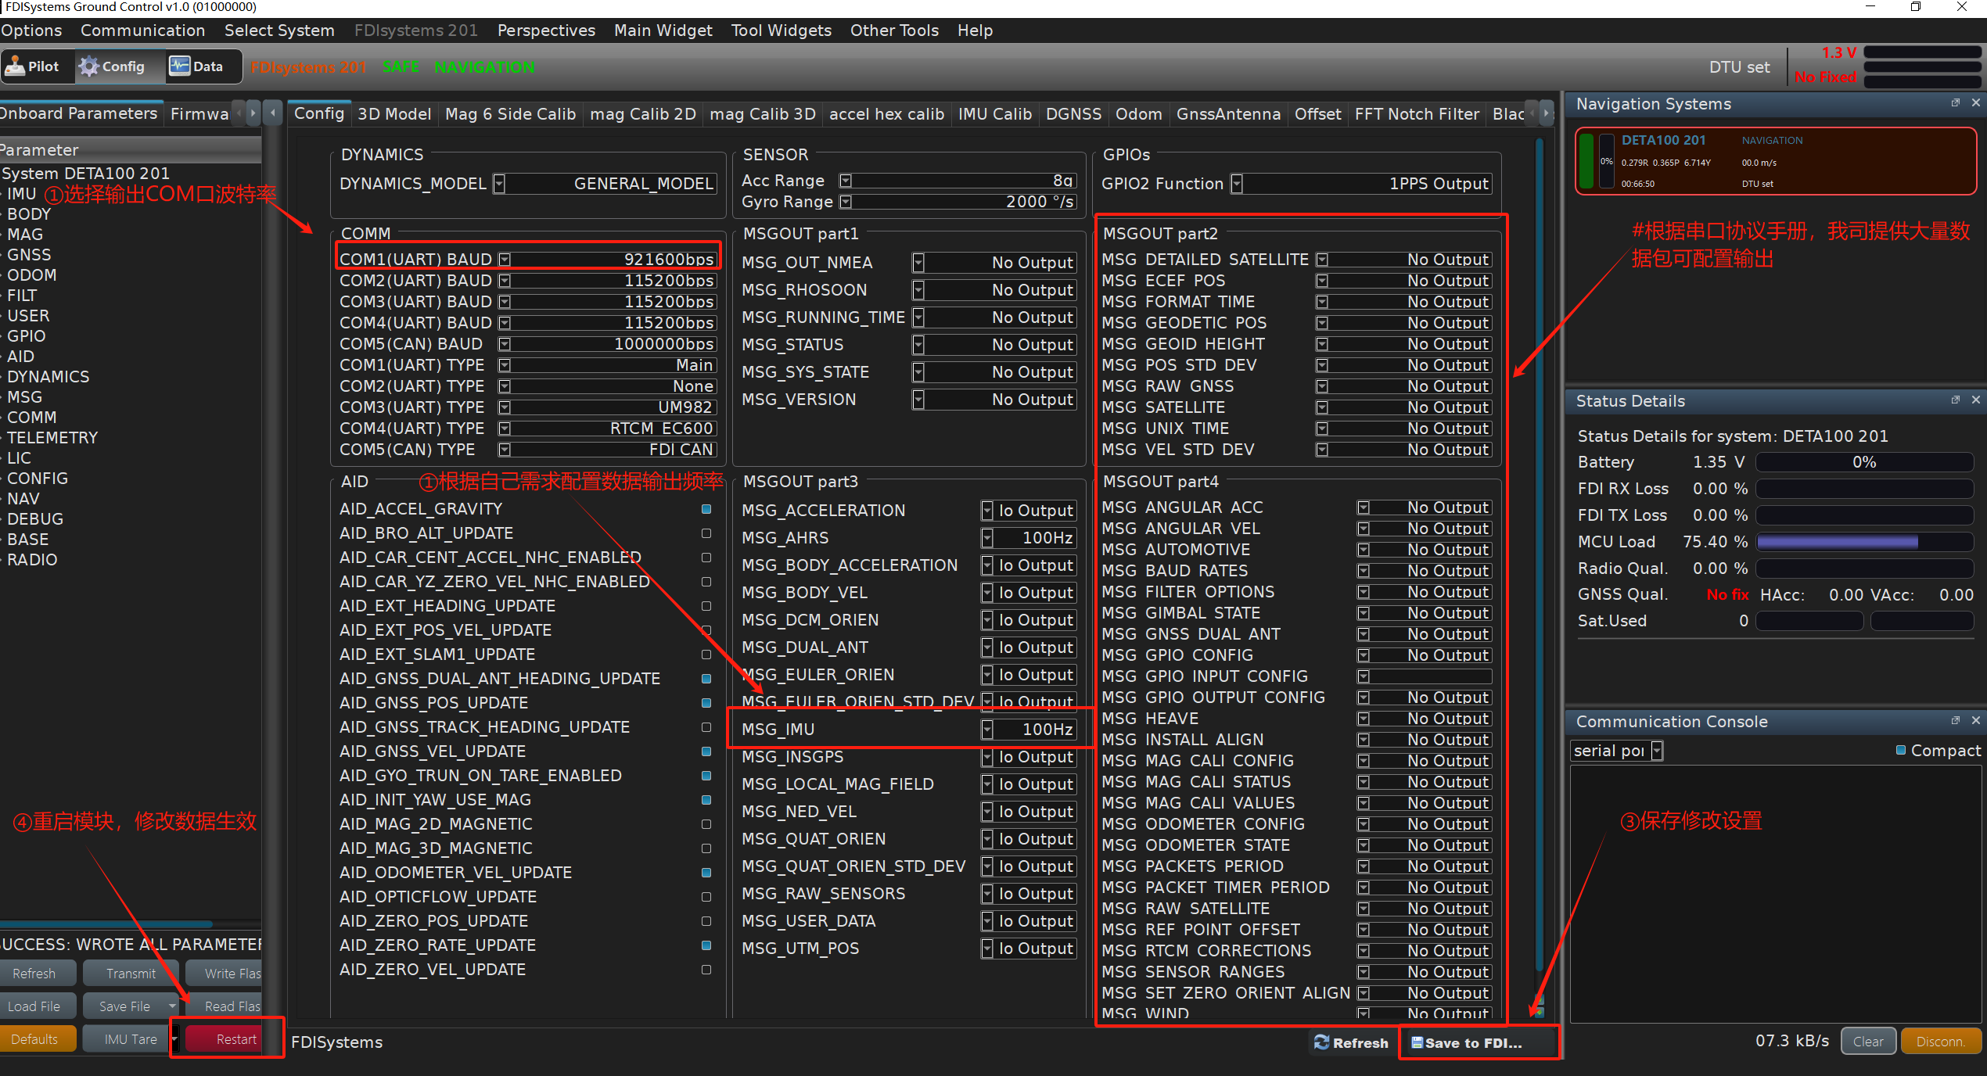1987x1076 pixels.
Task: Close the Navigation Systems panel
Action: (x=1976, y=103)
